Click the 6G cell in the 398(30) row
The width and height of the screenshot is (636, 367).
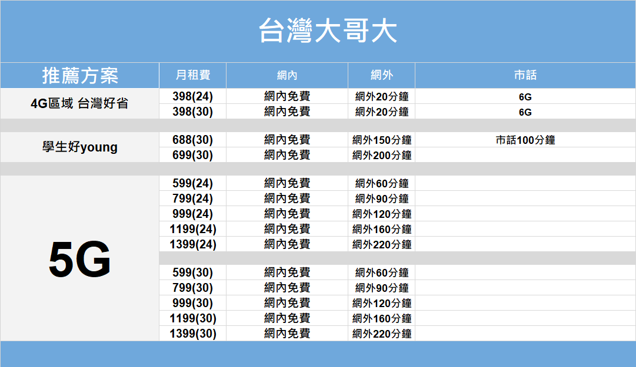[x=525, y=112]
